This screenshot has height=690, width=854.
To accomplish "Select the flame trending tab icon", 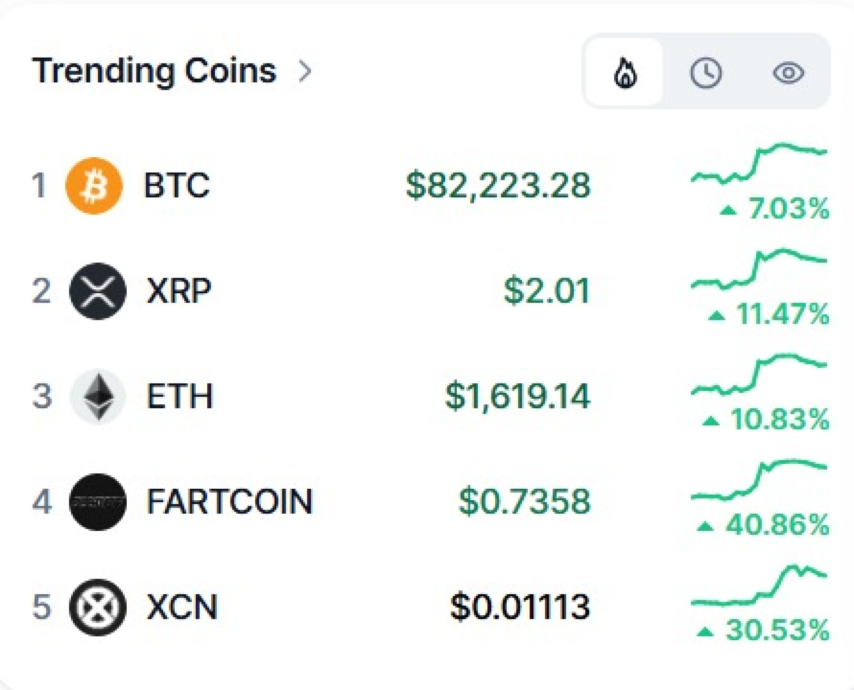I will coord(625,72).
